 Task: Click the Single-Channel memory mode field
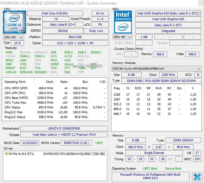tap(154, 153)
